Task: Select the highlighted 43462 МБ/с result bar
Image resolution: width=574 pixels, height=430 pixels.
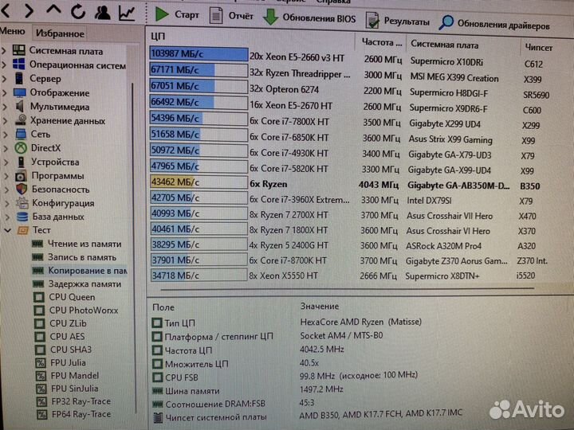Action: pyautogui.click(x=199, y=182)
